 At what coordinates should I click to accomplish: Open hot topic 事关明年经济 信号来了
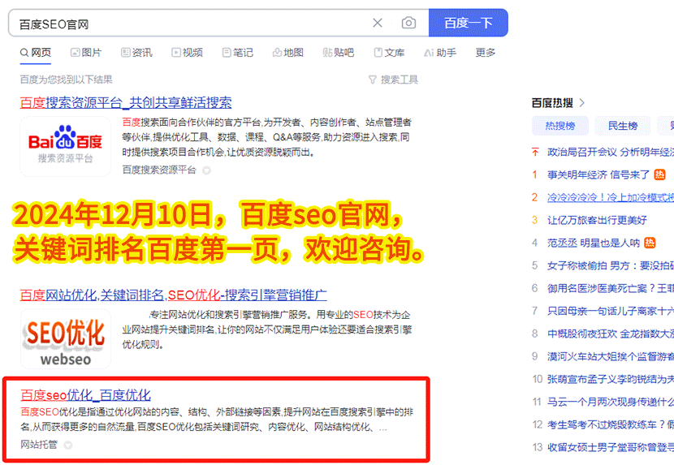(598, 174)
